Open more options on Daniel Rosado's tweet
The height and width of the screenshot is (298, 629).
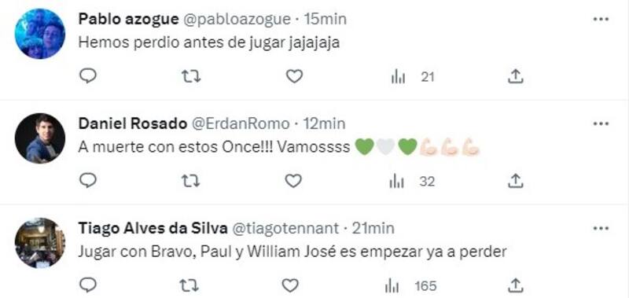601,124
